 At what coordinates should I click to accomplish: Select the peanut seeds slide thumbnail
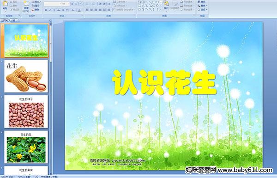tap(26, 111)
